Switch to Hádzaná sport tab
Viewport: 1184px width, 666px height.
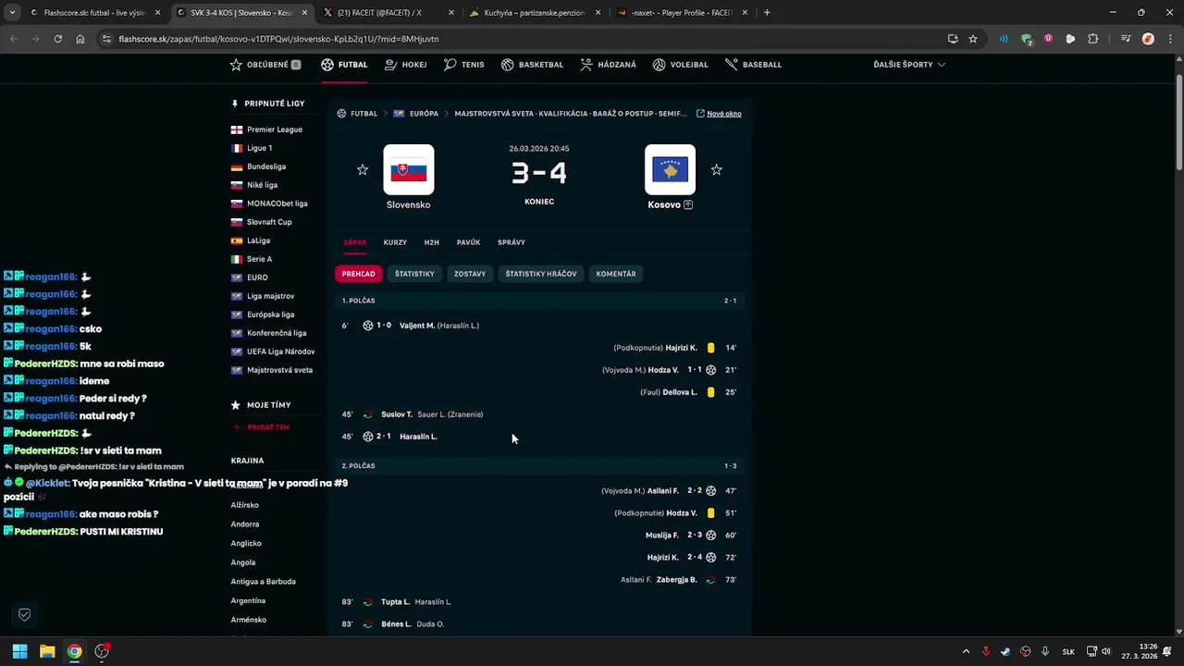(608, 65)
